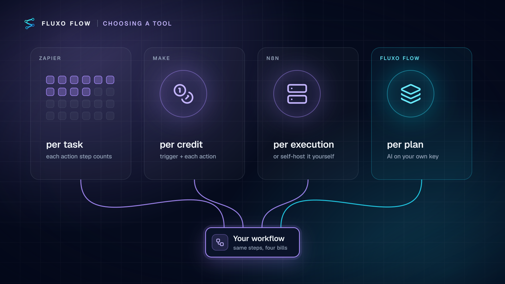Click the "FLUXO FLOW" label on the teal card

point(400,58)
